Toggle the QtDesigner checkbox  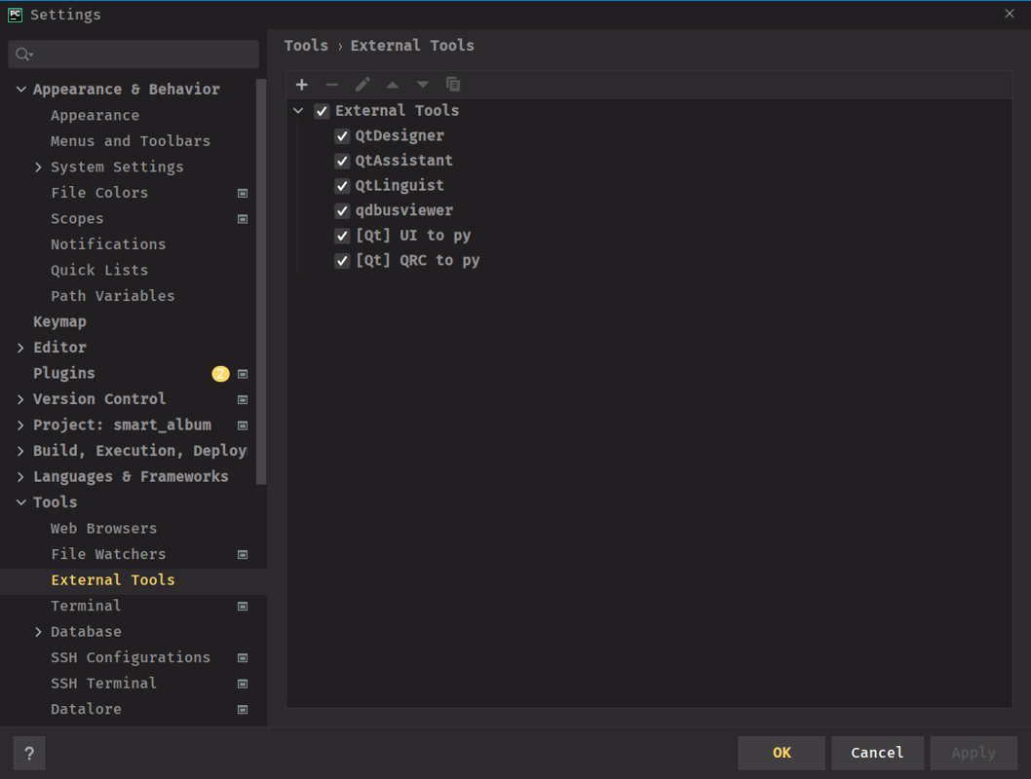(342, 136)
